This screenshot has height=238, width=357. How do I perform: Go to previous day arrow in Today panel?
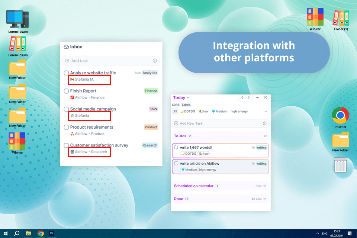242,97
